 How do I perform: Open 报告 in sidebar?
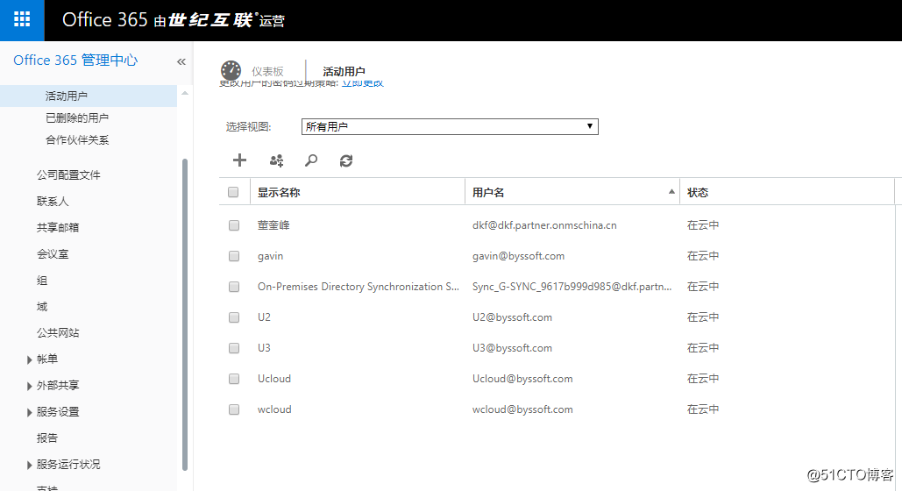pos(47,438)
